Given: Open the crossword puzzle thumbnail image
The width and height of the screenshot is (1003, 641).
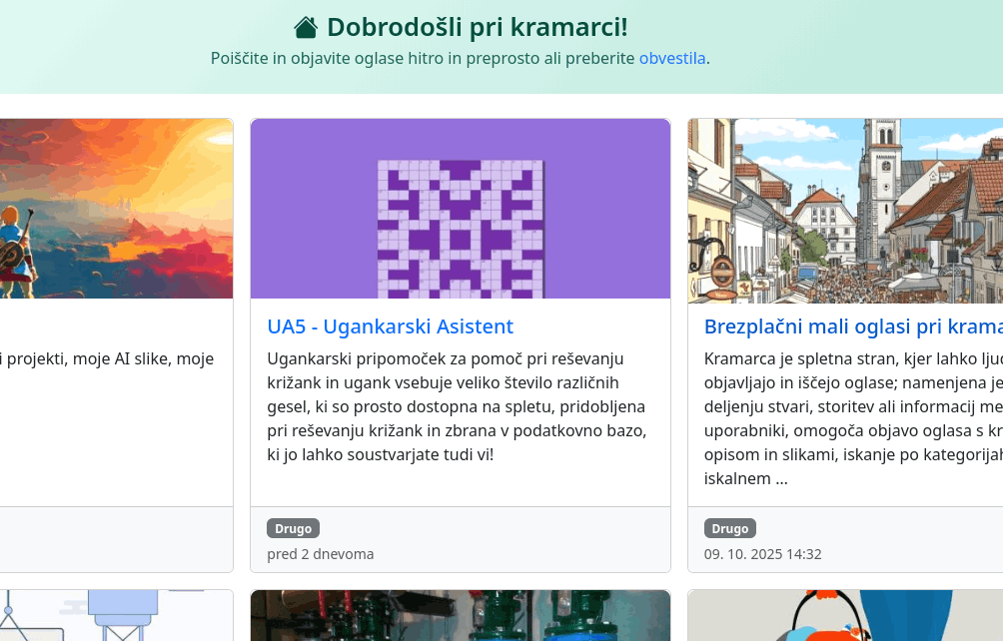Looking at the screenshot, I should pyautogui.click(x=460, y=209).
